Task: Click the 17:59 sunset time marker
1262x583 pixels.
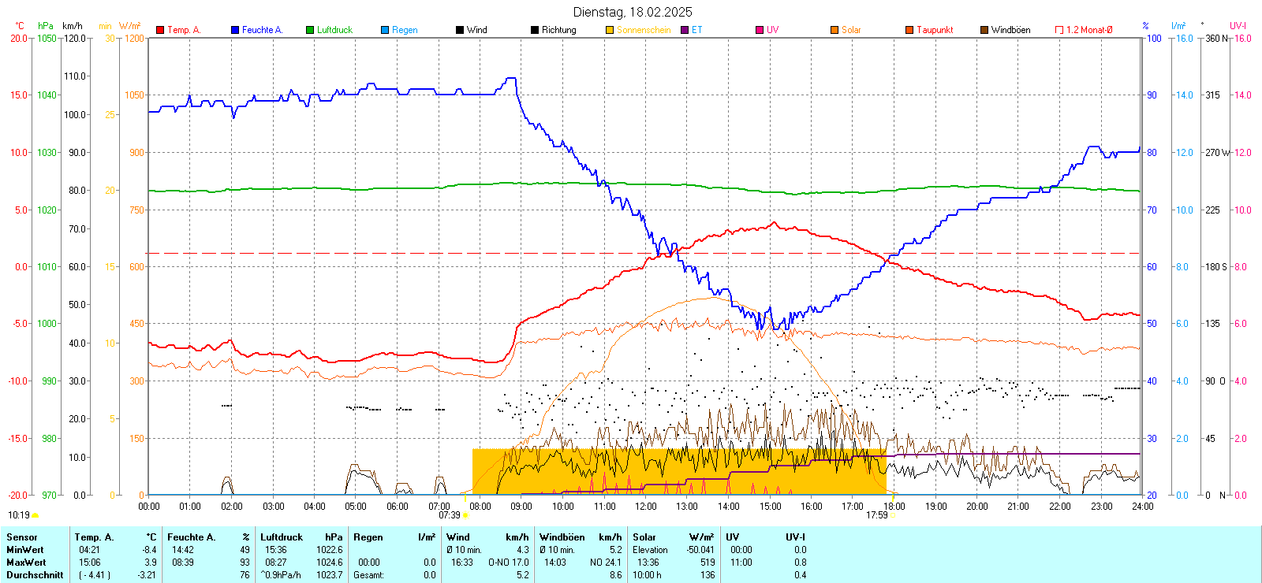Action: pyautogui.click(x=876, y=515)
